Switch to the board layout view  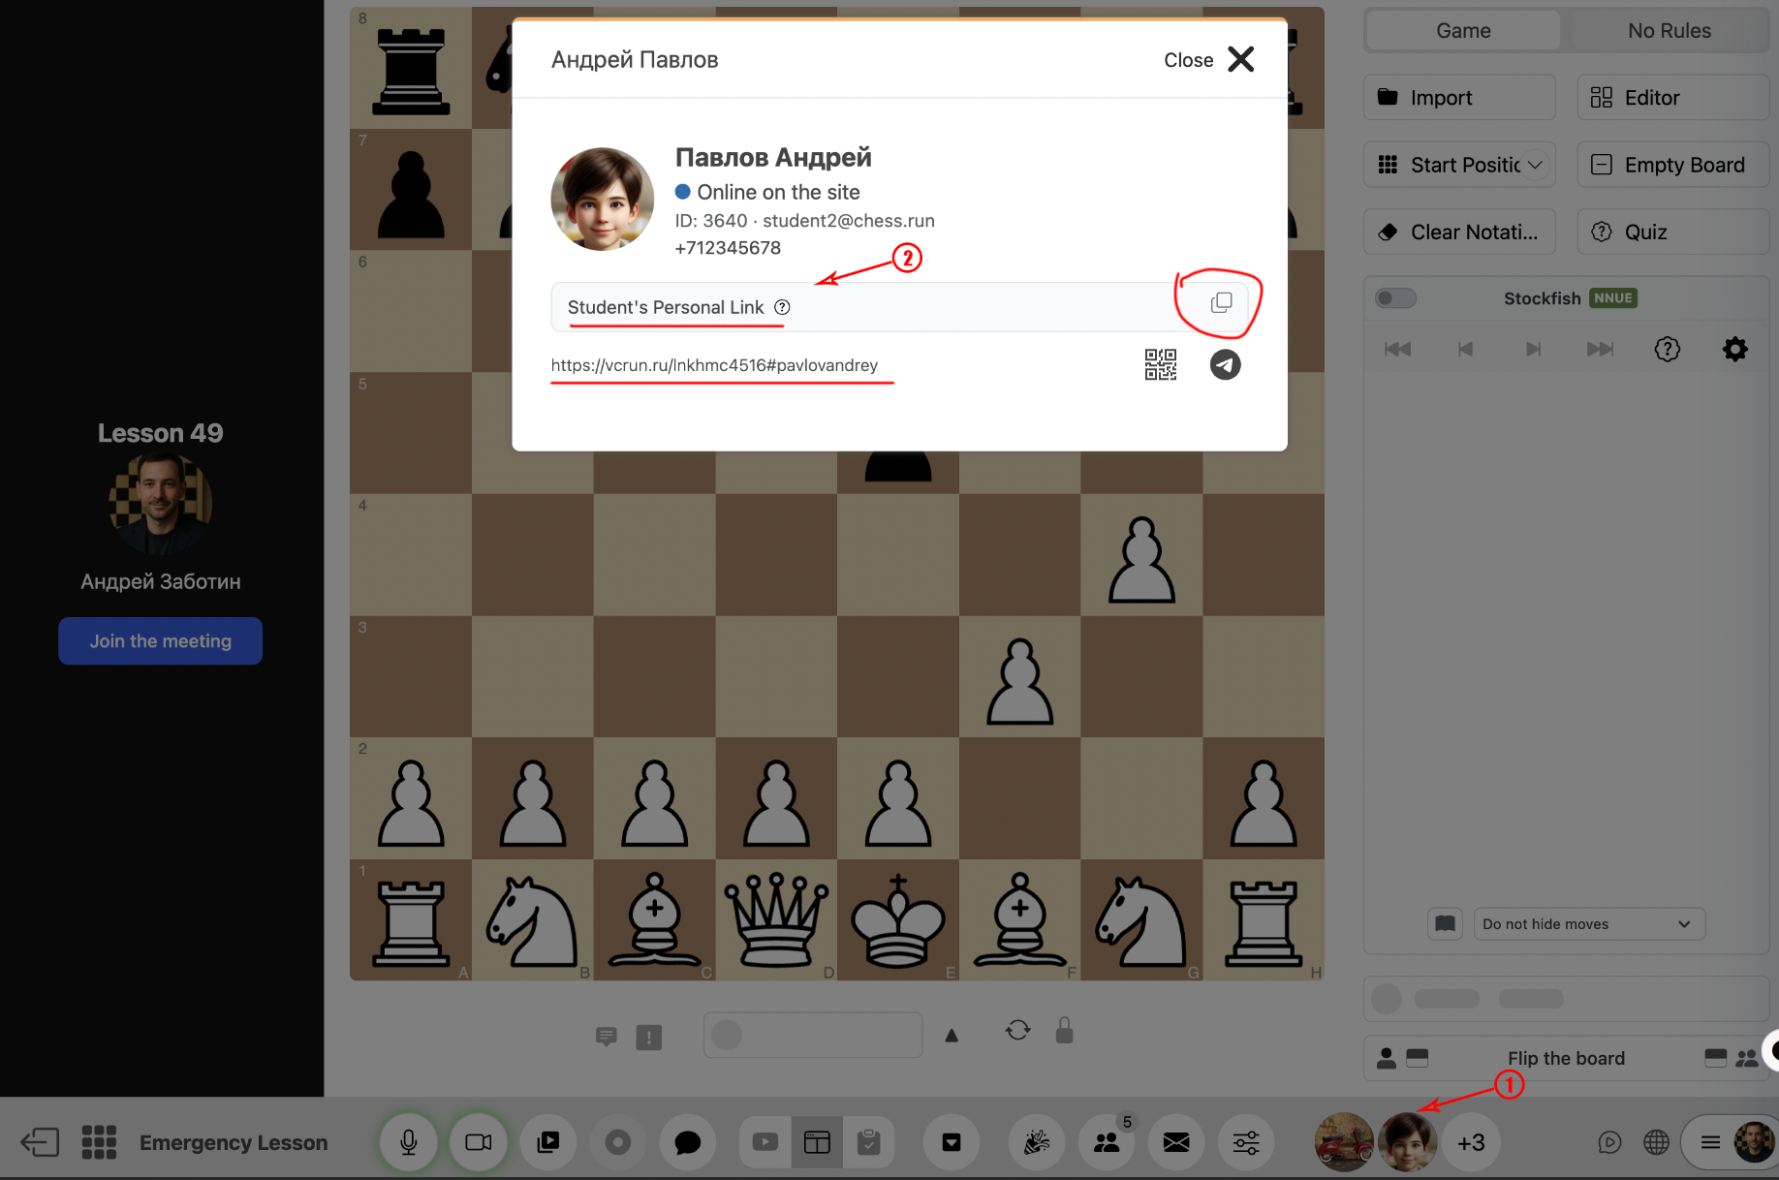pos(817,1142)
